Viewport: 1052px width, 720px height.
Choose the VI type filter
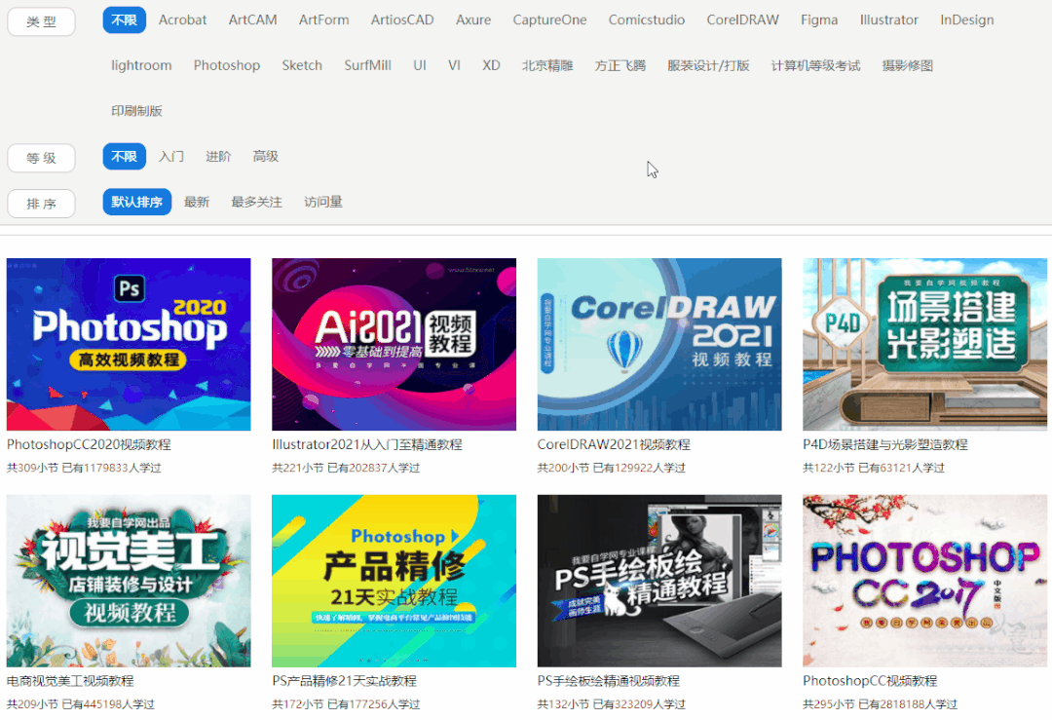(x=454, y=65)
